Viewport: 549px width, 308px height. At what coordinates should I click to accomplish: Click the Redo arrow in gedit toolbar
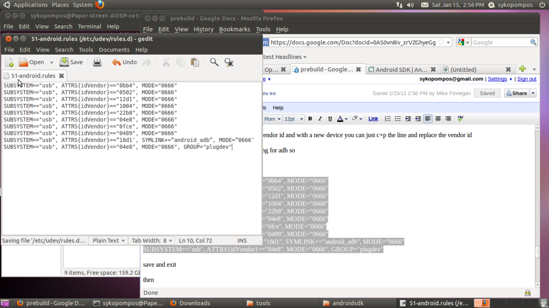(147, 62)
